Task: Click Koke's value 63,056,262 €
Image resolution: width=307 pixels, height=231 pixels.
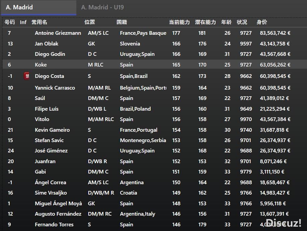Action: tap(275, 65)
